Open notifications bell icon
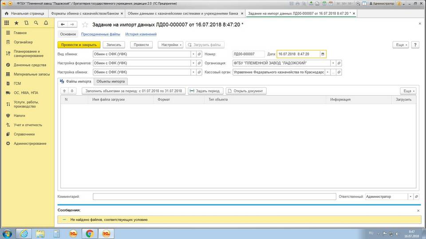 point(46,23)
